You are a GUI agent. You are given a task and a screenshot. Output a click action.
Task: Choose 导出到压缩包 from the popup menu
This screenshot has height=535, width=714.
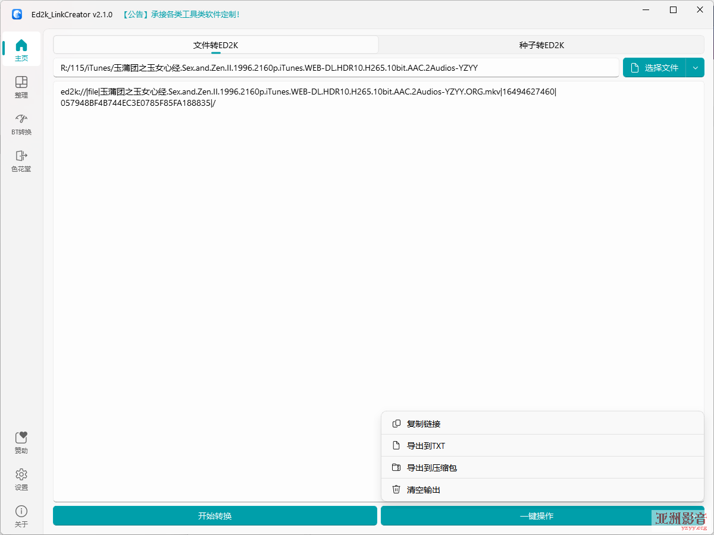coord(543,468)
